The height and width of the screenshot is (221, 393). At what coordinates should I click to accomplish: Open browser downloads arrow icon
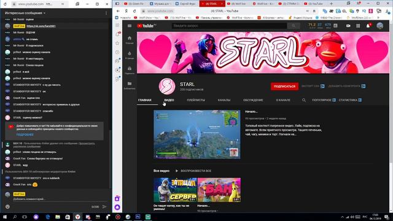click(x=387, y=11)
